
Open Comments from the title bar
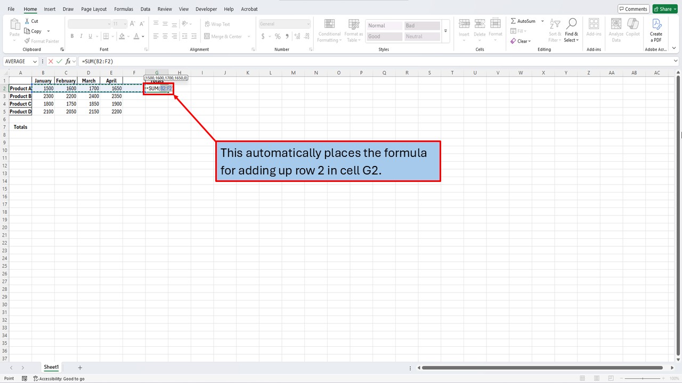click(x=633, y=9)
